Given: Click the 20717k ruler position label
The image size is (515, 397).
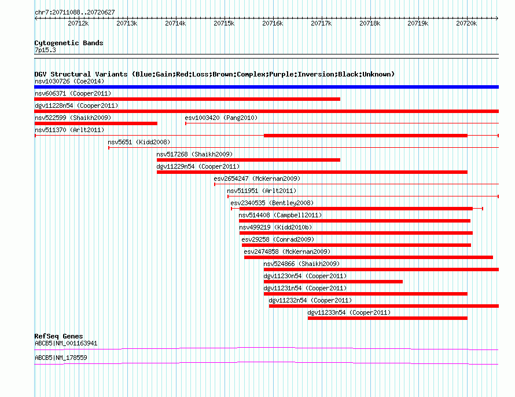Looking at the screenshot, I should coord(321,23).
